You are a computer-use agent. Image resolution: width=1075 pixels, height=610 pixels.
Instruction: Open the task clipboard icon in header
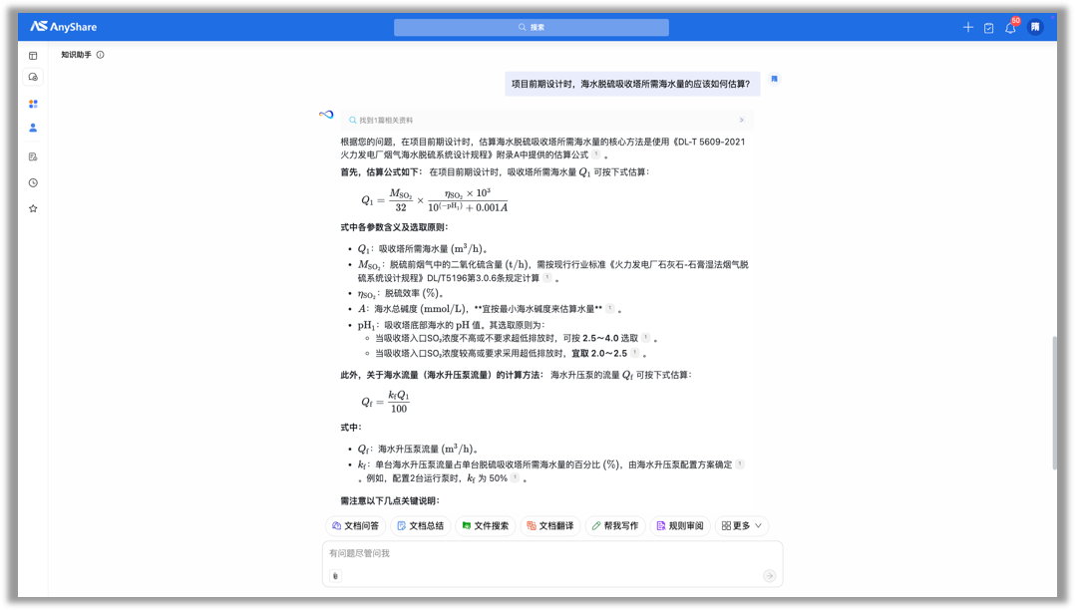tap(988, 28)
